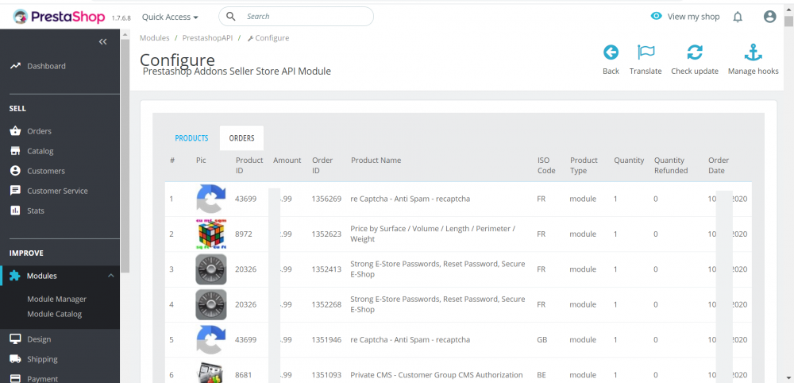Expand the Quick Access dropdown

[170, 17]
